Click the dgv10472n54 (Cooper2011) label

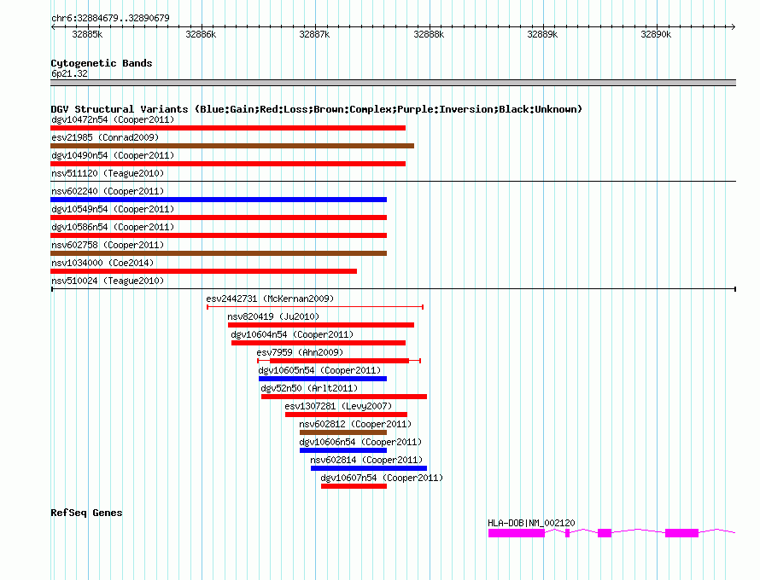(113, 119)
